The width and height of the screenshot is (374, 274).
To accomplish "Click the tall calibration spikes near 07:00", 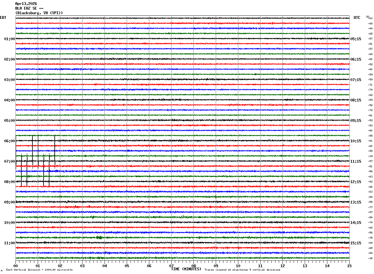I will click(35, 161).
